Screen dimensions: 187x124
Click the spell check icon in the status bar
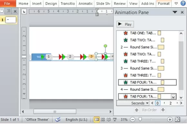click(x=58, y=120)
